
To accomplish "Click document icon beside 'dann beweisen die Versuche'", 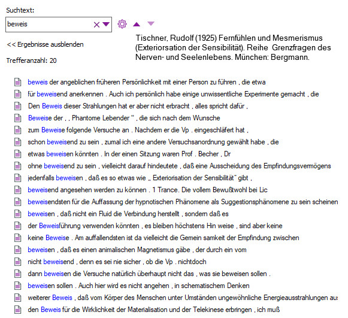I will [x=18, y=274].
